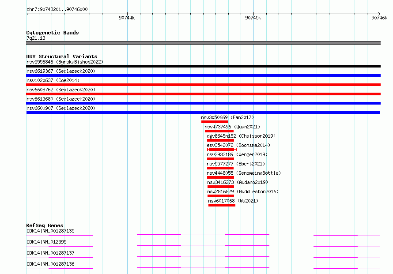Image resolution: width=393 pixels, height=274 pixels.
Task: Click the blue bar of nsv6600907
Action: click(203, 113)
